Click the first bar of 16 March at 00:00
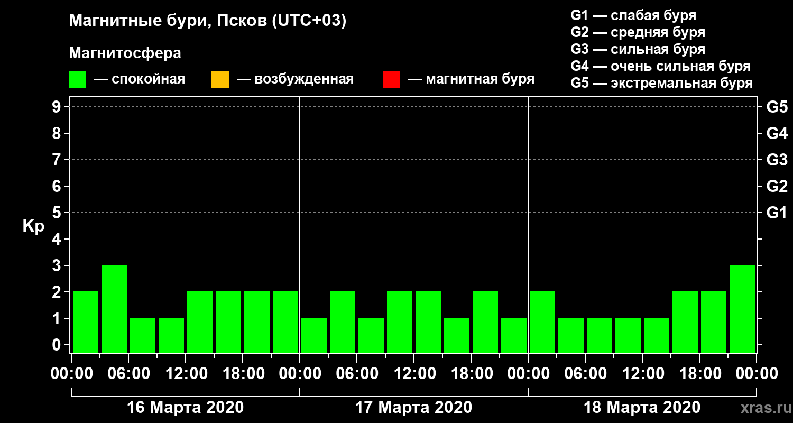 point(86,322)
